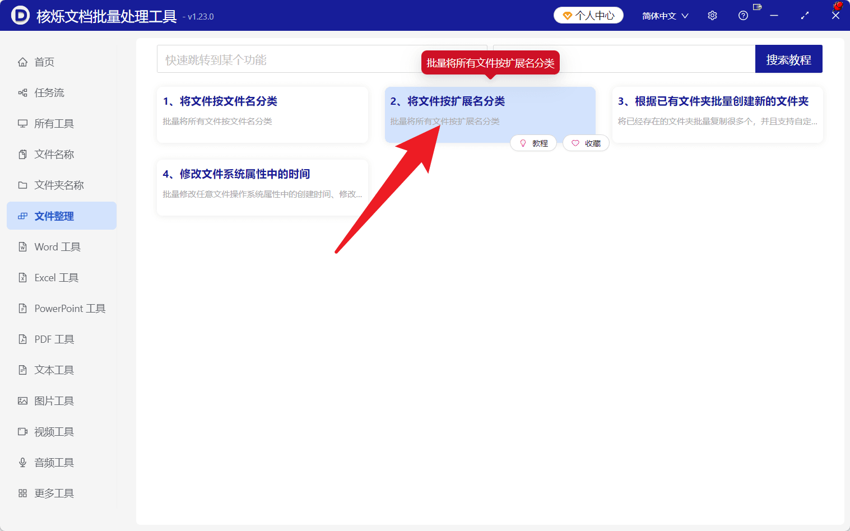
Task: Open card 修改文件系统属性中的时间
Action: (x=262, y=188)
